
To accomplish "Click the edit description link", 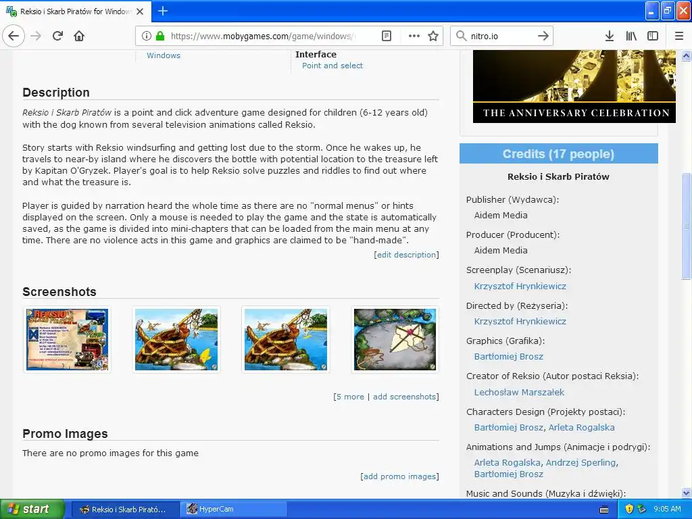I will pyautogui.click(x=406, y=255).
